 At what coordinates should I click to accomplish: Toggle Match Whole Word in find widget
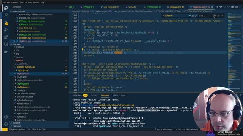tap(193, 15)
